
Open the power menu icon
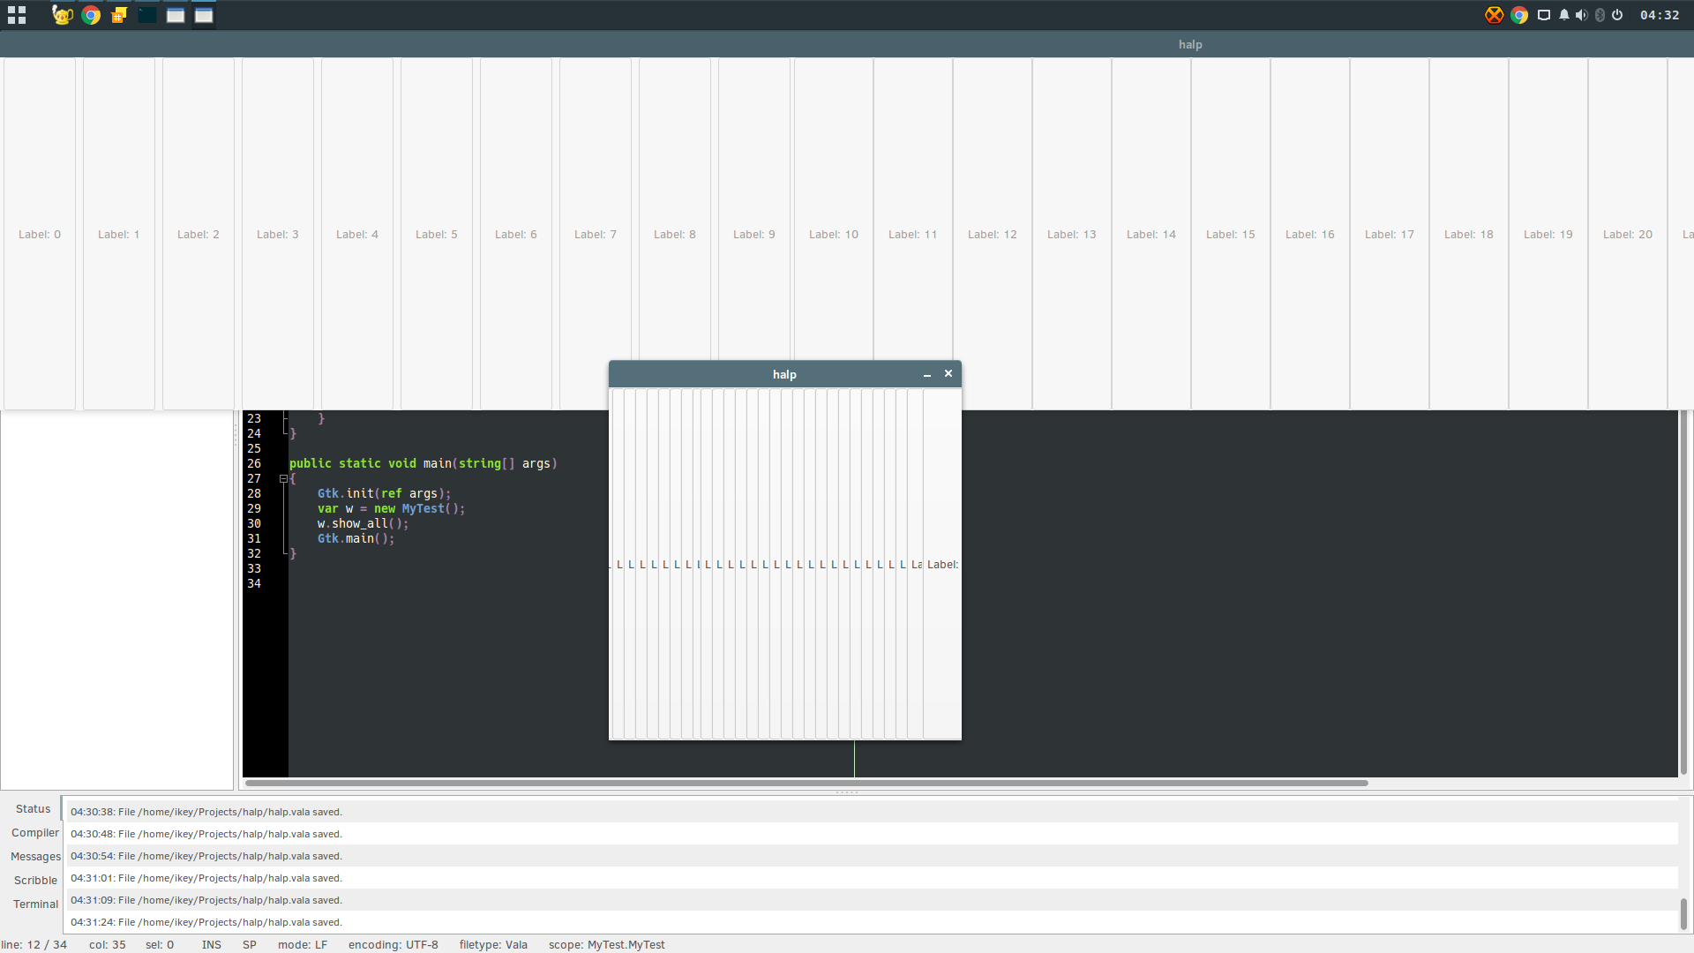[1617, 15]
